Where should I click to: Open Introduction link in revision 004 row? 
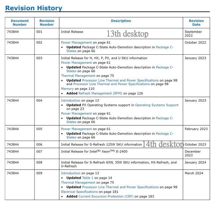[x=71, y=100]
